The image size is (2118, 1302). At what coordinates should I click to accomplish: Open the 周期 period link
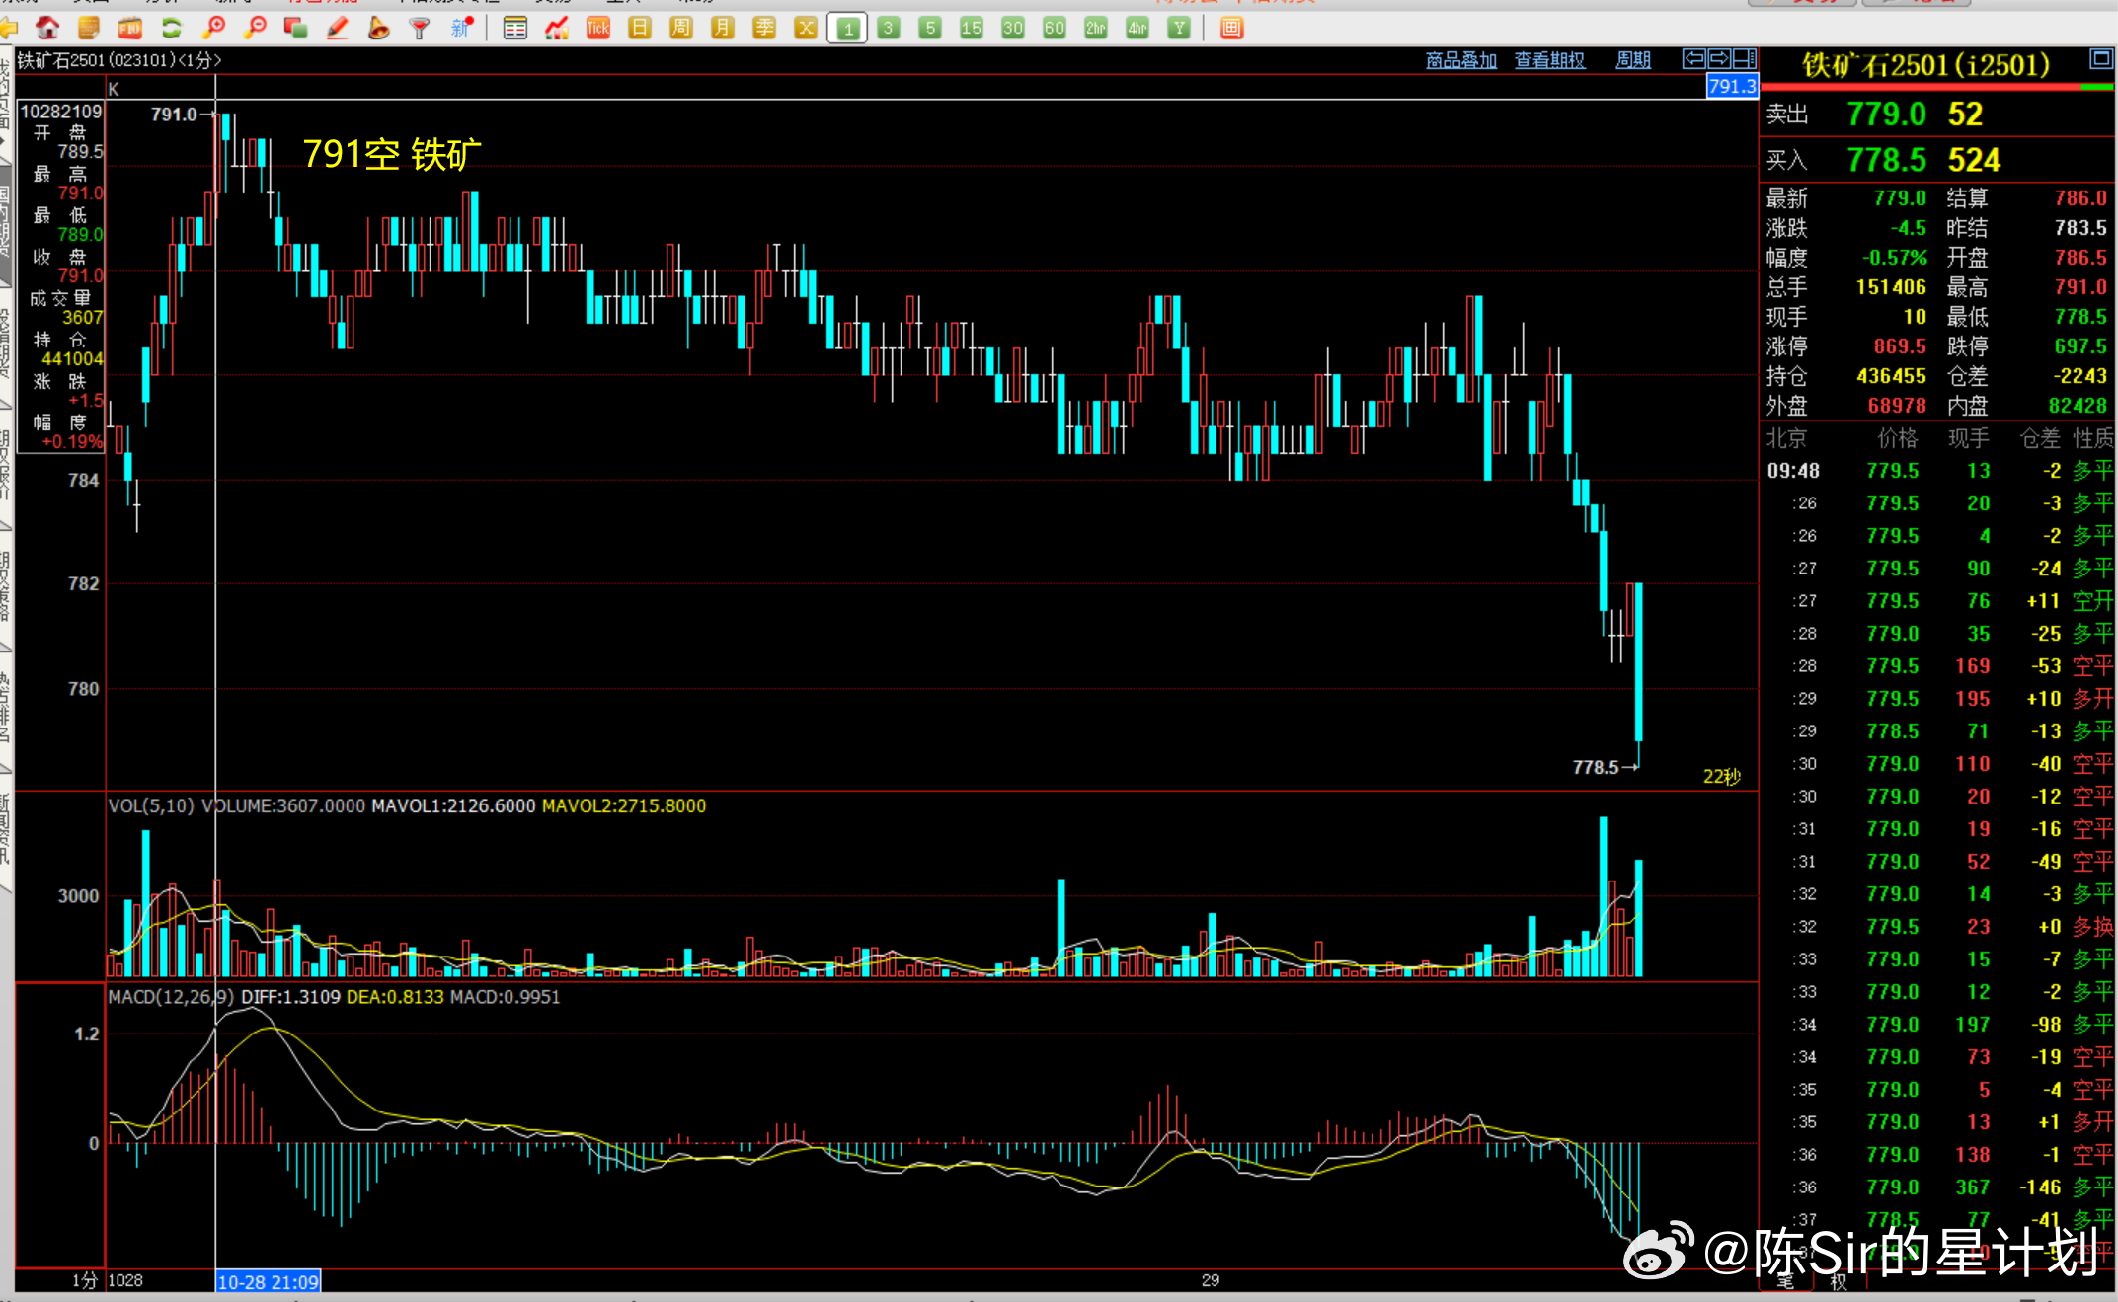tap(1633, 60)
